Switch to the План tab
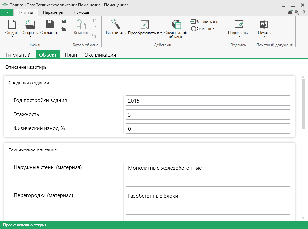 tap(71, 55)
